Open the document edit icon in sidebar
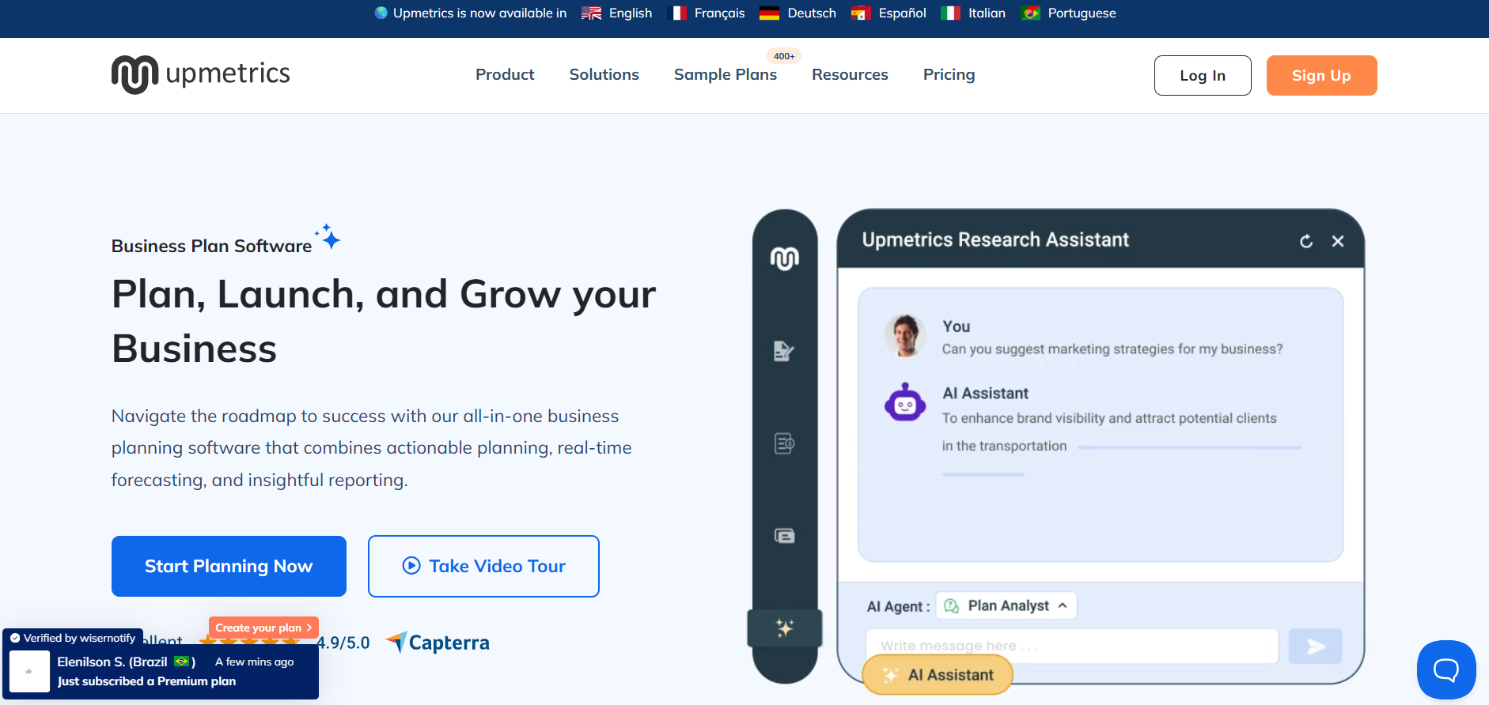1489x705 pixels. pyautogui.click(x=783, y=351)
